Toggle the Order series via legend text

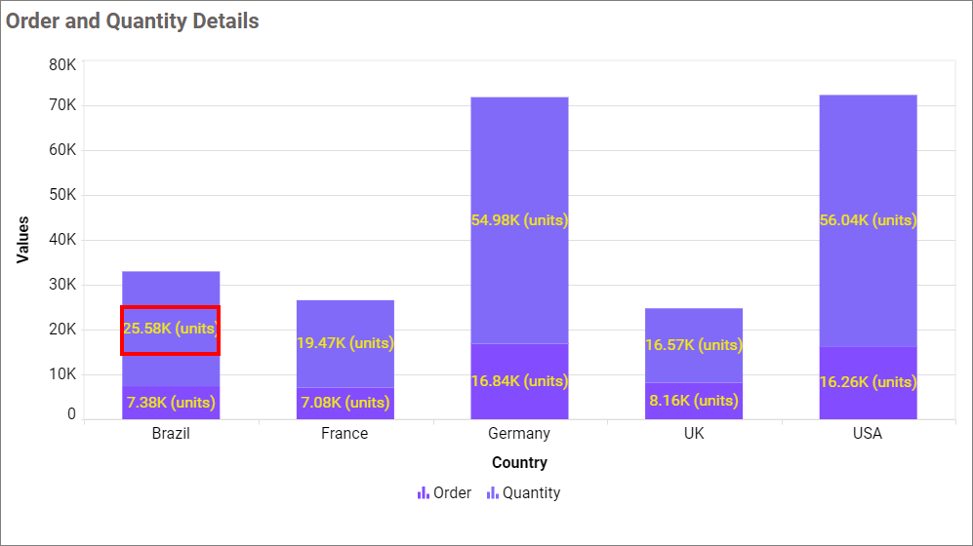[x=452, y=493]
